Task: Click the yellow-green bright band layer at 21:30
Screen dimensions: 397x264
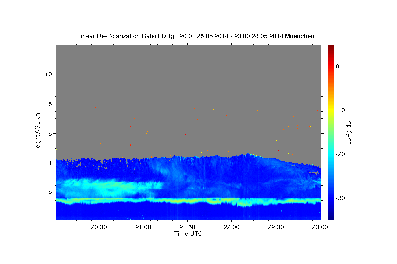Action: pyautogui.click(x=187, y=200)
